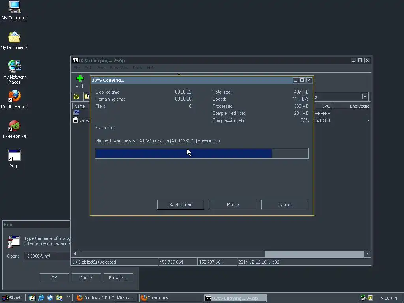Close the Copying progress dialog
404x303 pixels.
point(309,80)
